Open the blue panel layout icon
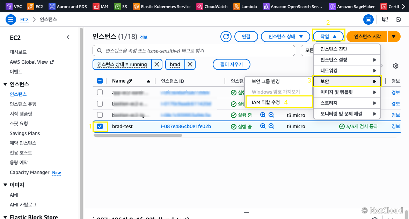The width and height of the screenshot is (409, 219). click(368, 19)
